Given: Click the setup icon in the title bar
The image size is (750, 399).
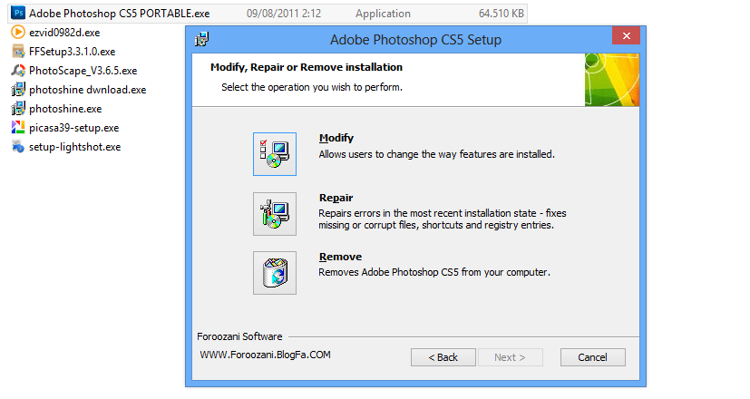Looking at the screenshot, I should coord(203,40).
